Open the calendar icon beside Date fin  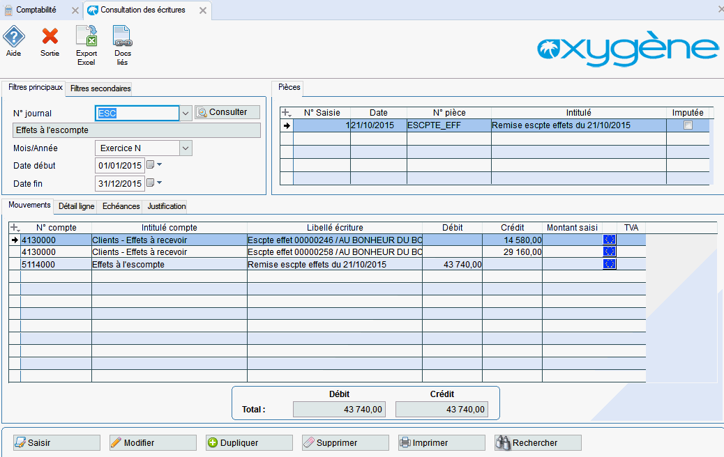click(150, 183)
